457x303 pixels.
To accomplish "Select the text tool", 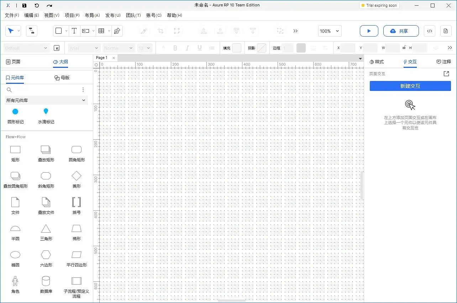I will click(x=74, y=31).
